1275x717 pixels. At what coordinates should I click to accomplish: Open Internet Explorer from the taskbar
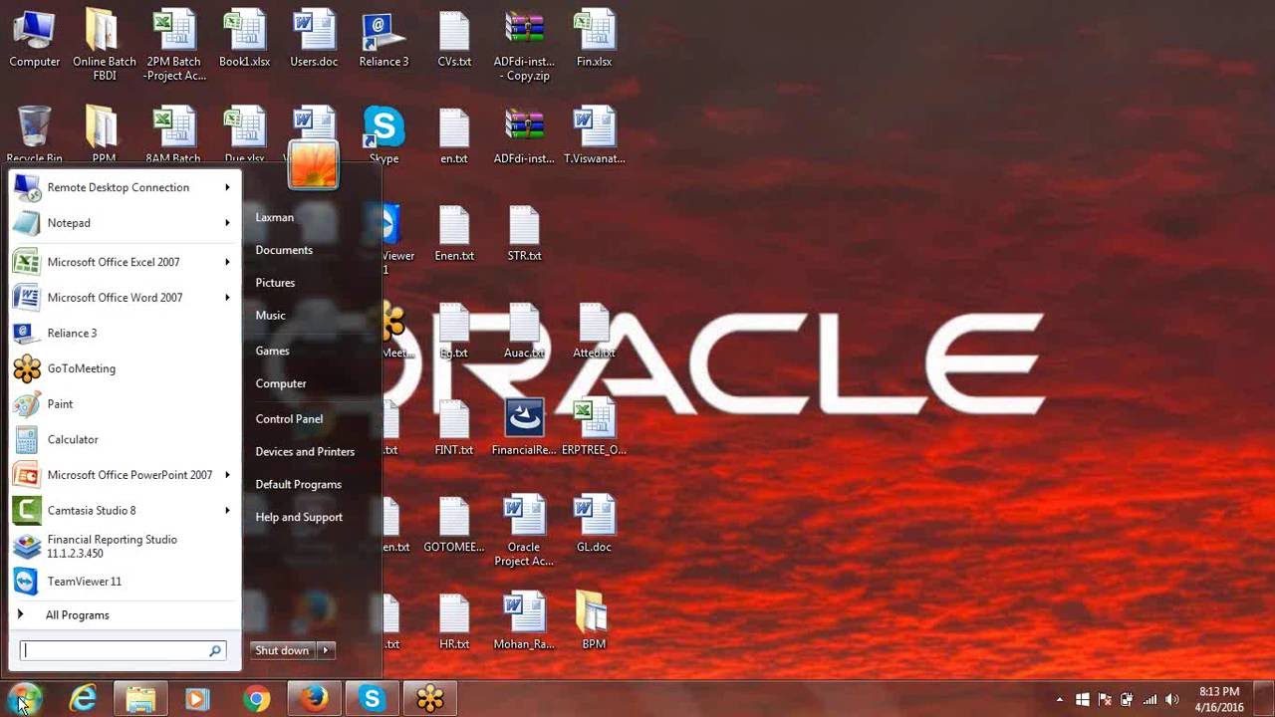[82, 699]
